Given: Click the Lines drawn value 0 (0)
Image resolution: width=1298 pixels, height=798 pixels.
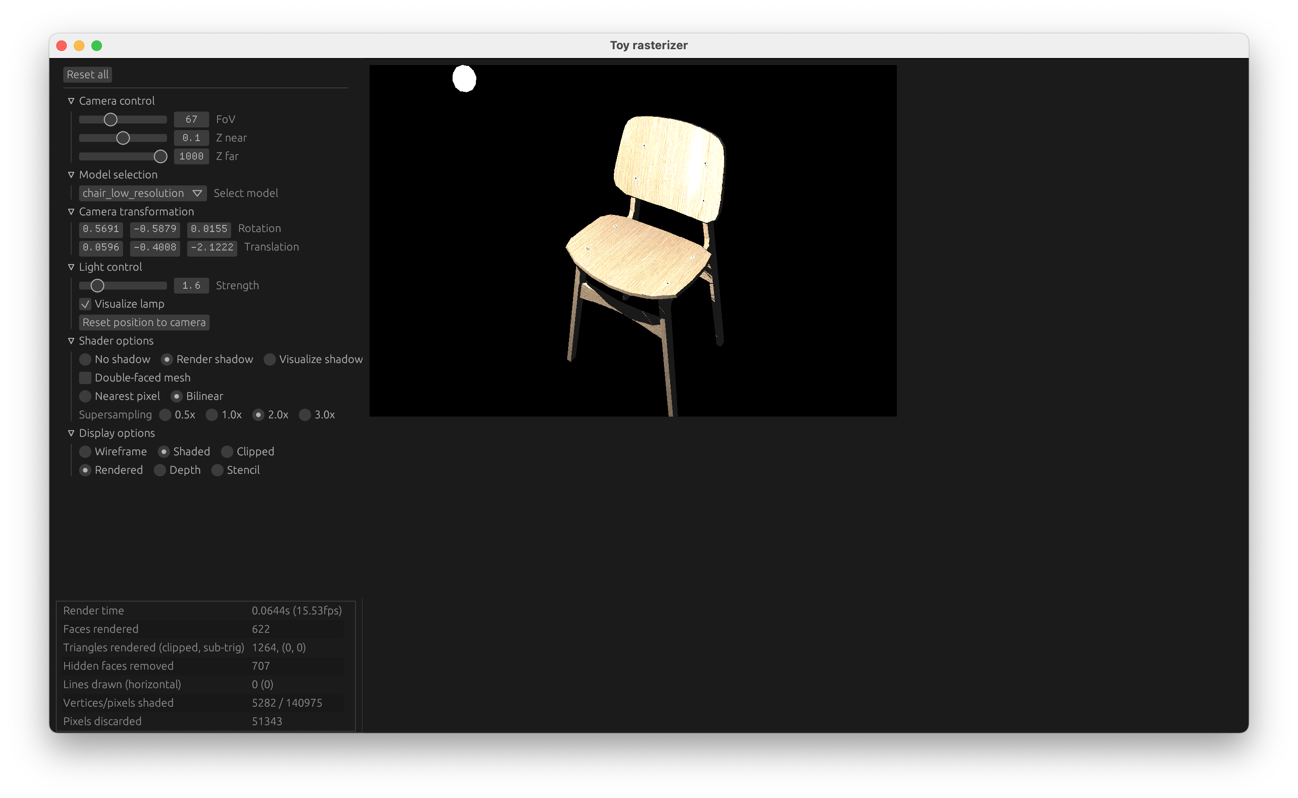Looking at the screenshot, I should tap(262, 685).
